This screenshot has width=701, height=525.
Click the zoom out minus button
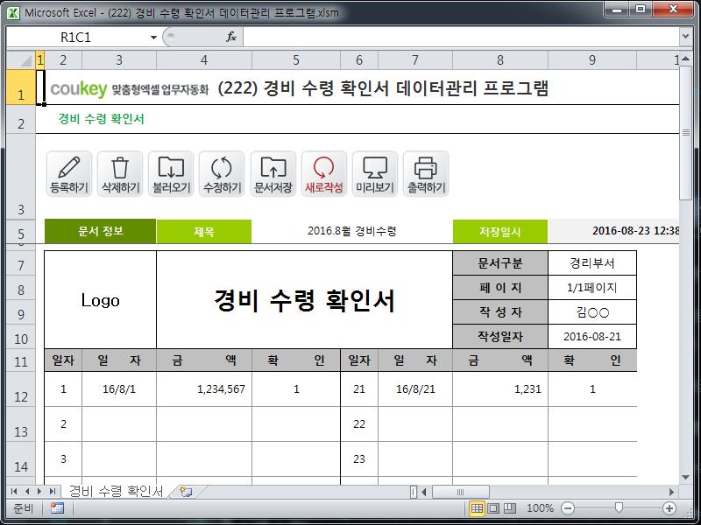pos(567,508)
